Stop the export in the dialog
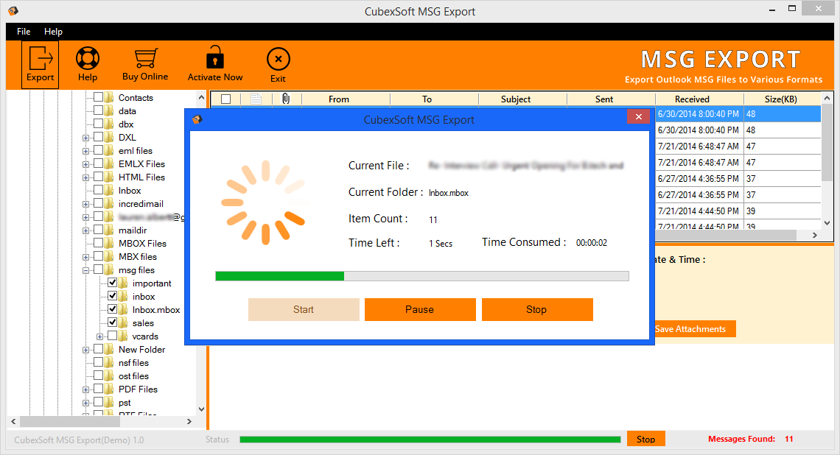 pyautogui.click(x=537, y=309)
